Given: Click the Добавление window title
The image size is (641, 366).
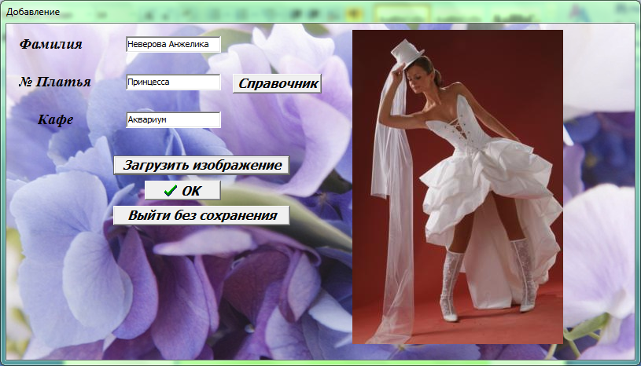Looking at the screenshot, I should pos(33,12).
